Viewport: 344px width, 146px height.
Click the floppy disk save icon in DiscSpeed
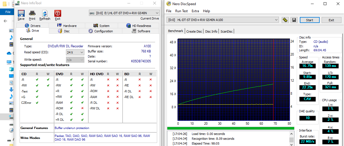pos(294,20)
